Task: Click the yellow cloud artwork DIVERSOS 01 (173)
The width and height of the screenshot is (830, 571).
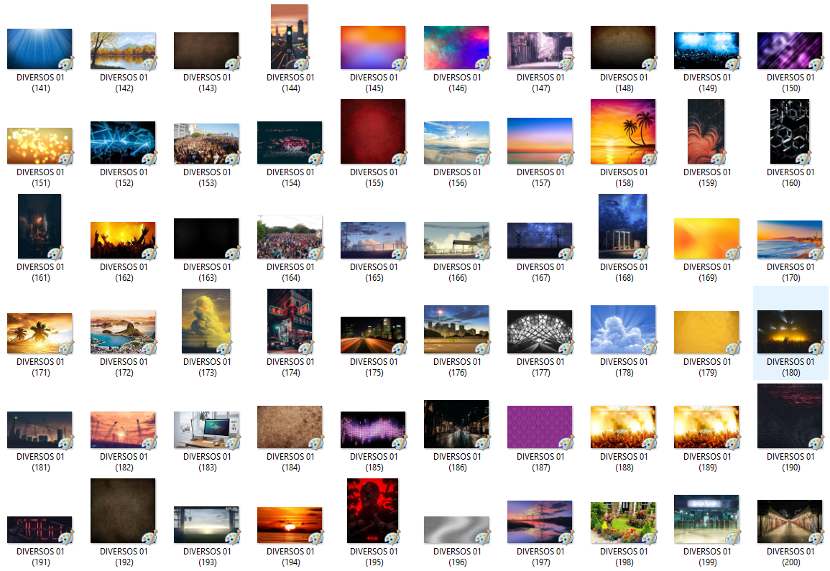Action: 206,321
